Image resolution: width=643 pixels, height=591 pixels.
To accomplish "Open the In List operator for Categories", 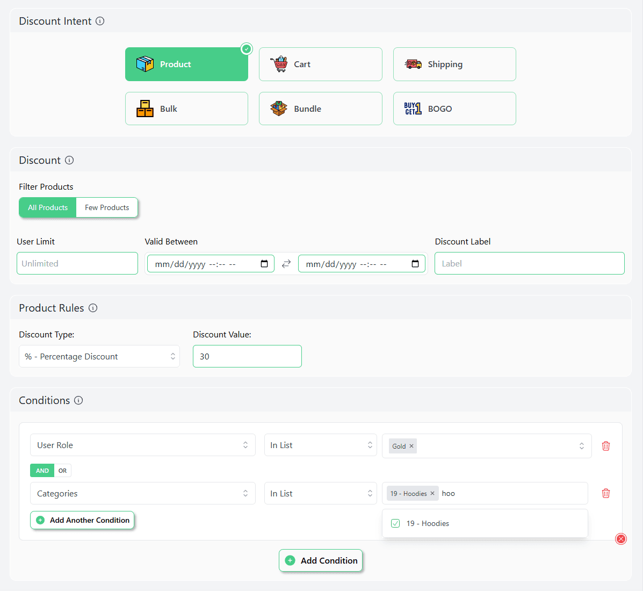I will click(321, 493).
